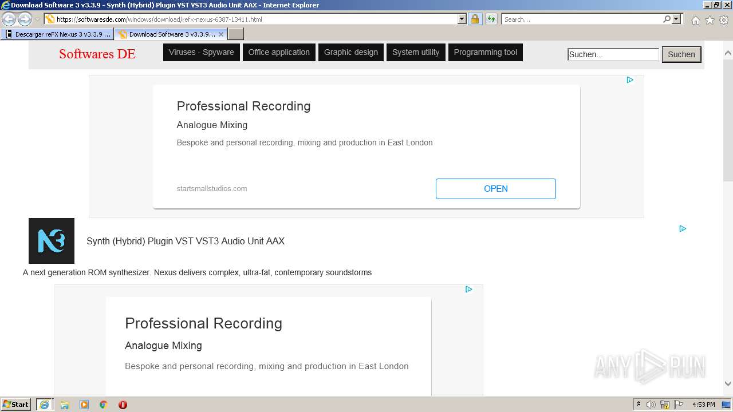Viewport: 733px width, 412px height.
Task: Open the Softwares DE home link
Action: point(97,54)
